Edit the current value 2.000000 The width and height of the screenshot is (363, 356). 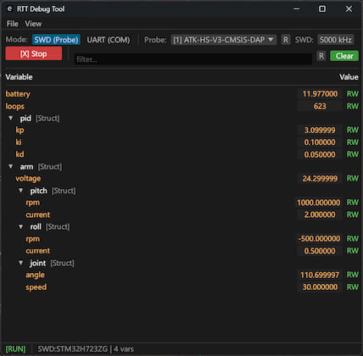320,214
